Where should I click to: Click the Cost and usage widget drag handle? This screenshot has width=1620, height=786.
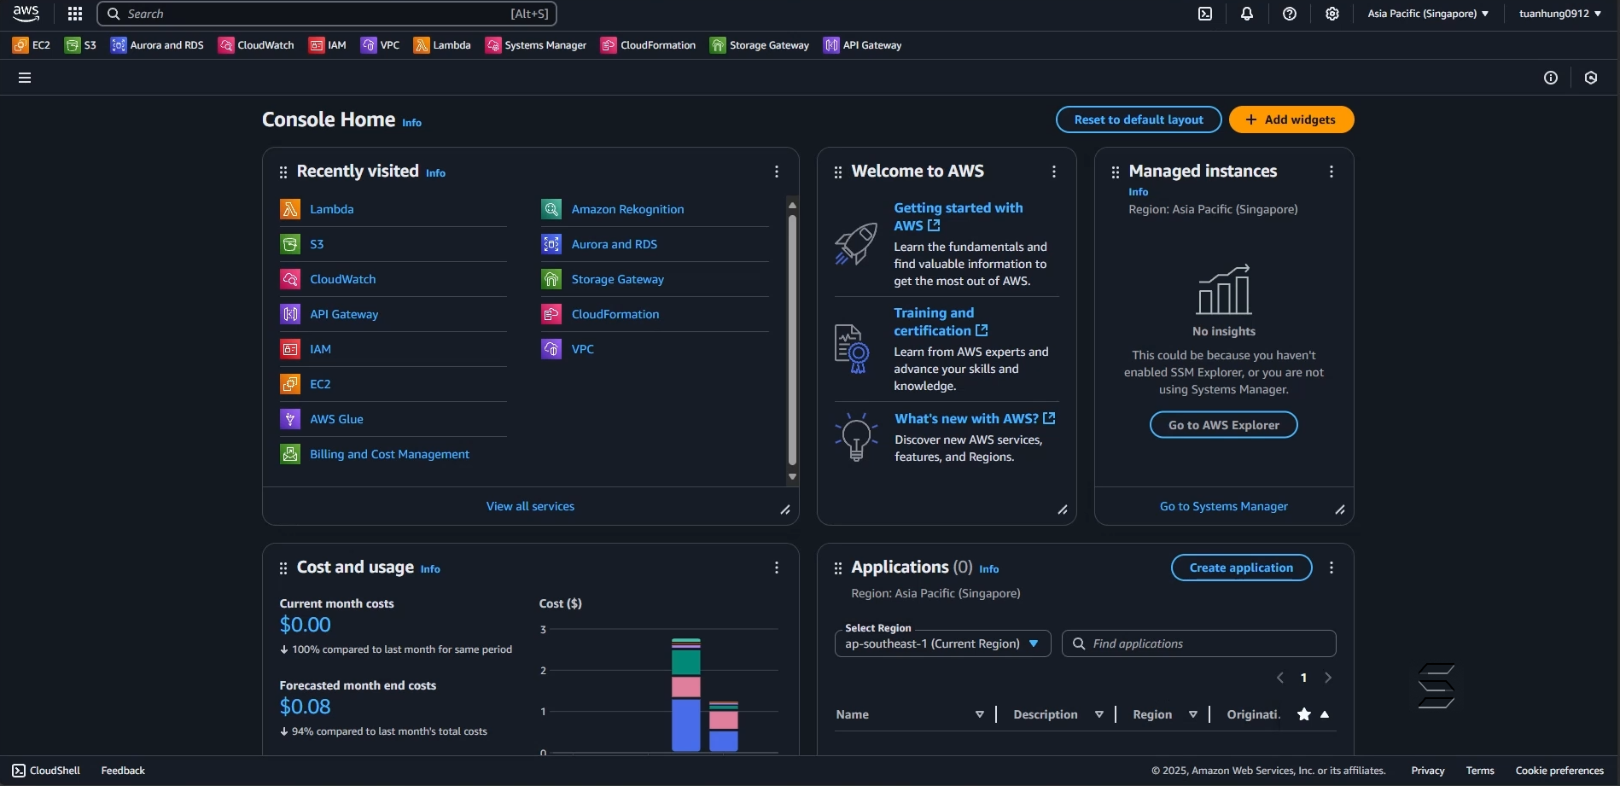[283, 568]
